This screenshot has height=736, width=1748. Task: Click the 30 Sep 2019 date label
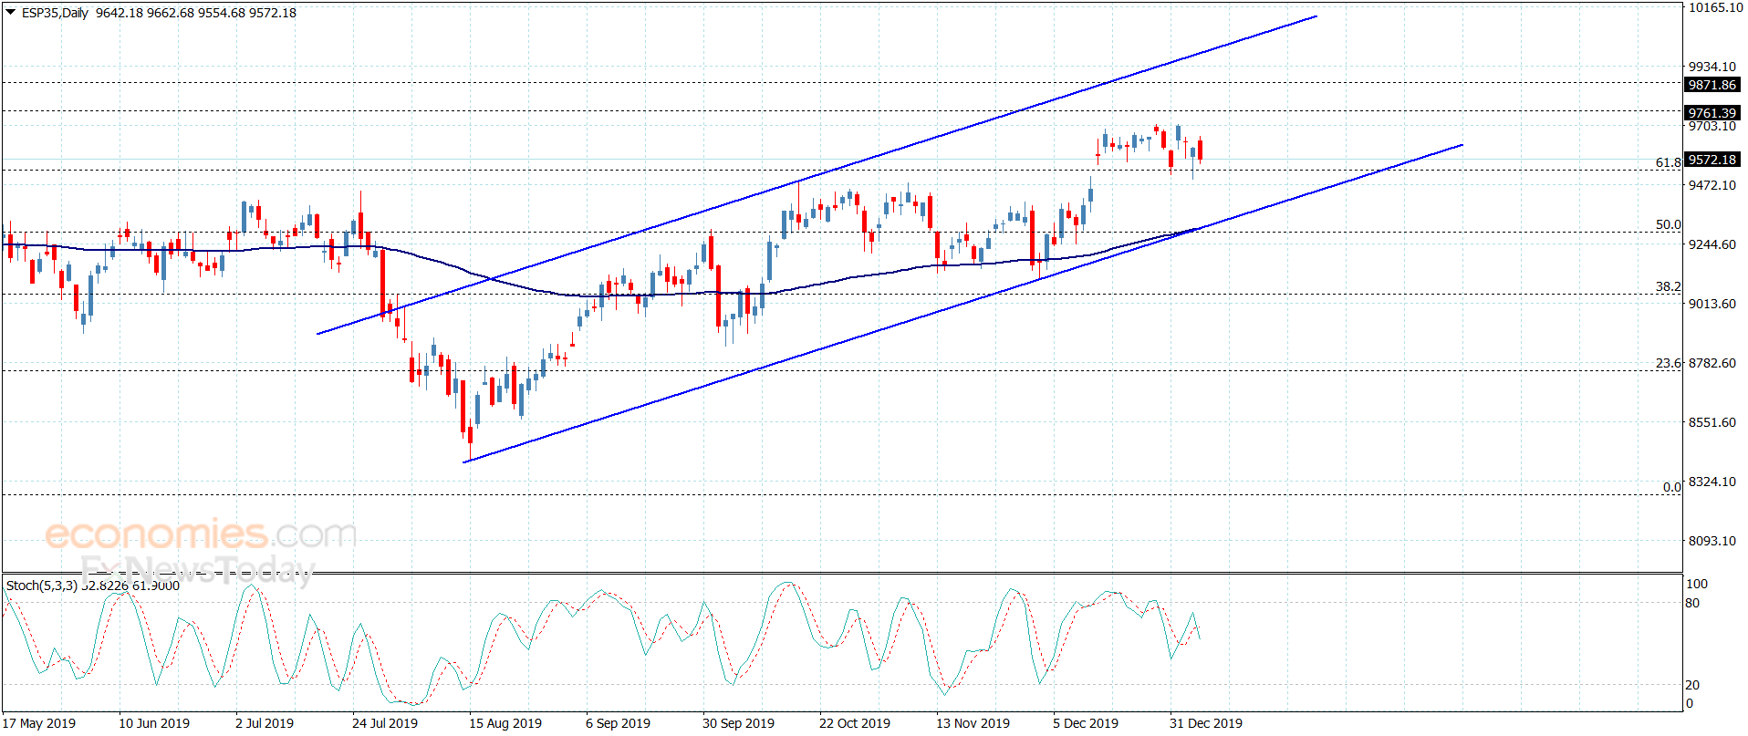(739, 723)
